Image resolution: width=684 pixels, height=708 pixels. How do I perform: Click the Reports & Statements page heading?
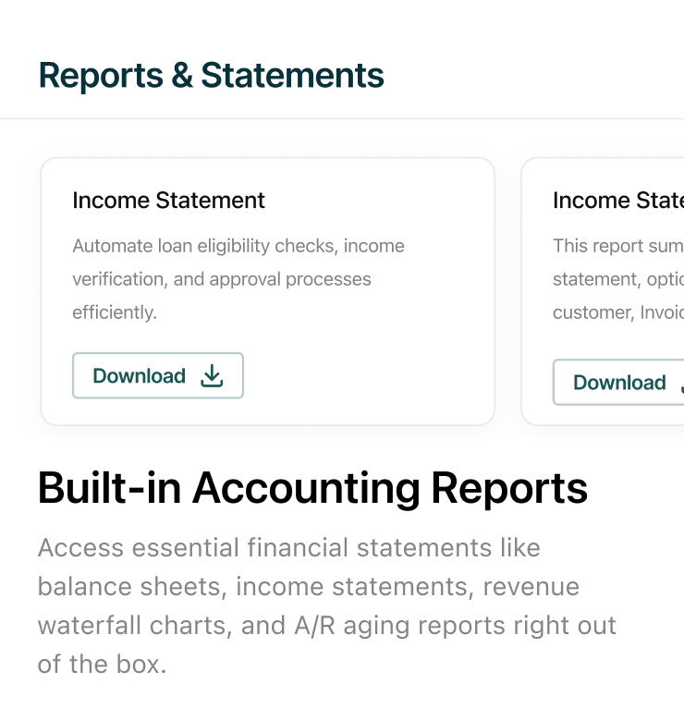[x=212, y=76]
